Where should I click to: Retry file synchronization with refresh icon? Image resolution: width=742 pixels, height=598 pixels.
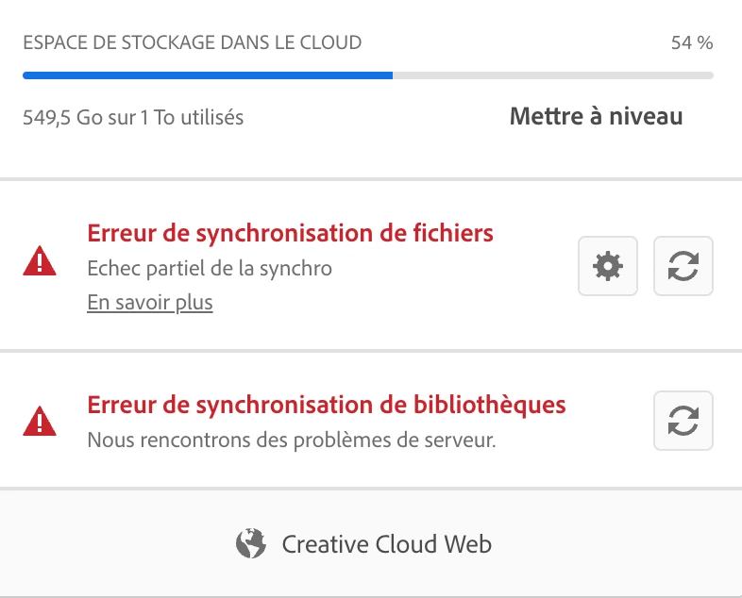683,267
